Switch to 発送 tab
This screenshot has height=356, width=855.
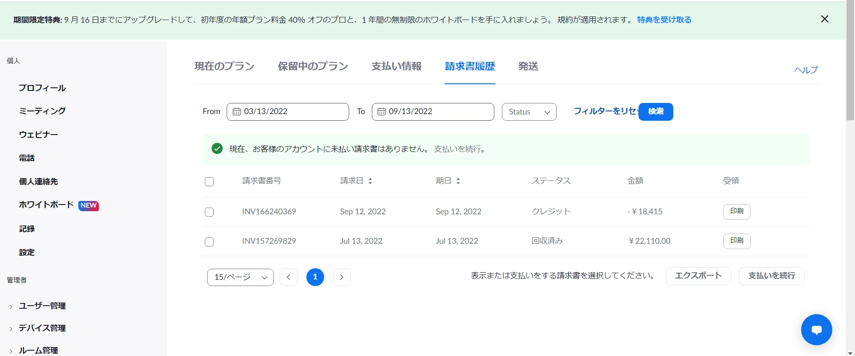529,66
